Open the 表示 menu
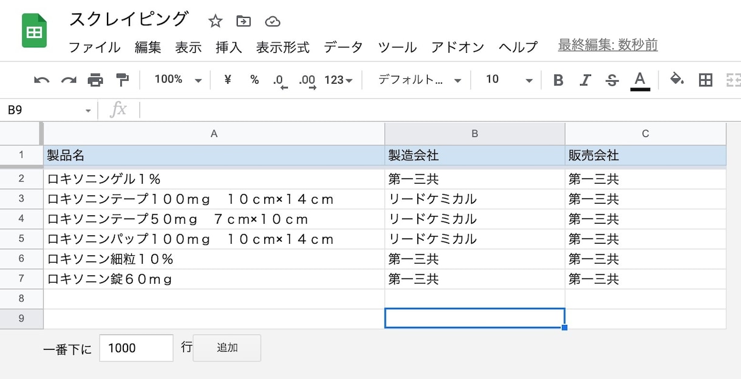This screenshot has height=379, width=741. (188, 47)
